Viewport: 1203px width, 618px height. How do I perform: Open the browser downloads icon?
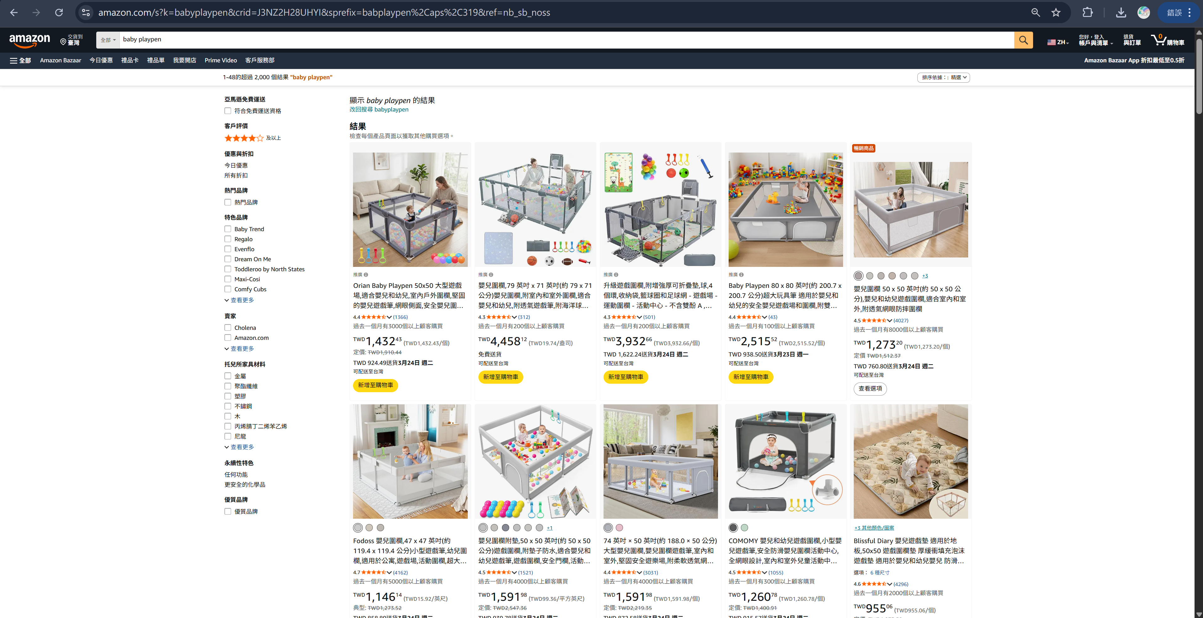1120,13
